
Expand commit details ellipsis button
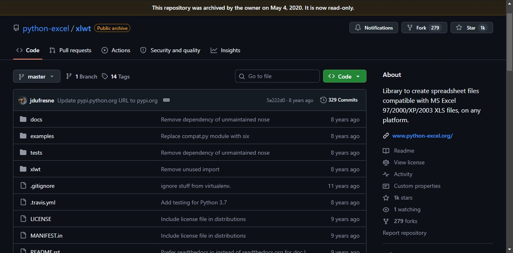pyautogui.click(x=166, y=100)
